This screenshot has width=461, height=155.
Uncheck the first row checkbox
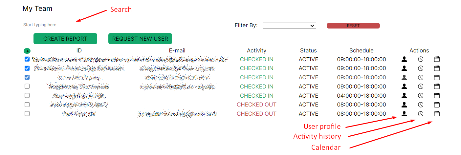pos(27,59)
